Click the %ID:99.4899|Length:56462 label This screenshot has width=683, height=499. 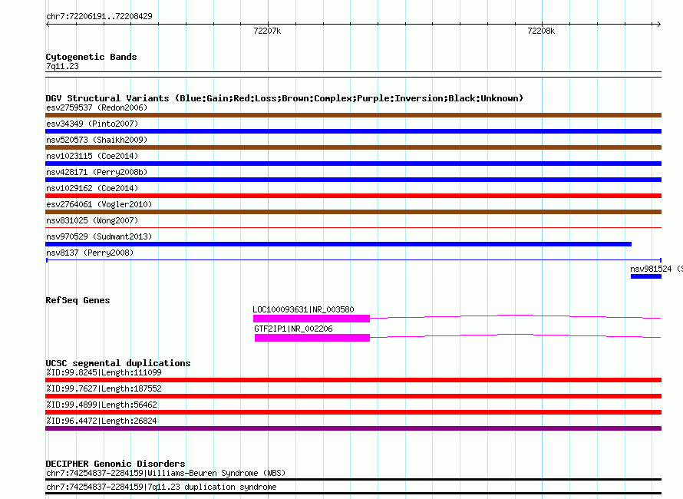point(101,405)
